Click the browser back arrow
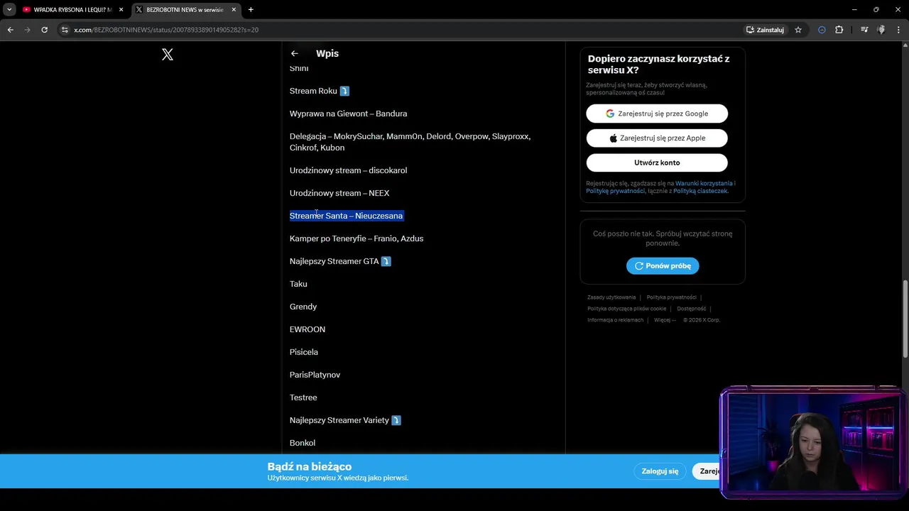 (10, 30)
